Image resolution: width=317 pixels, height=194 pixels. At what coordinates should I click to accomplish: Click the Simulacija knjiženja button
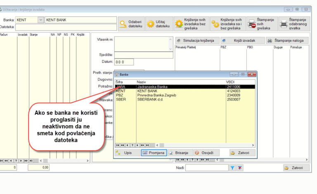coord(196,40)
